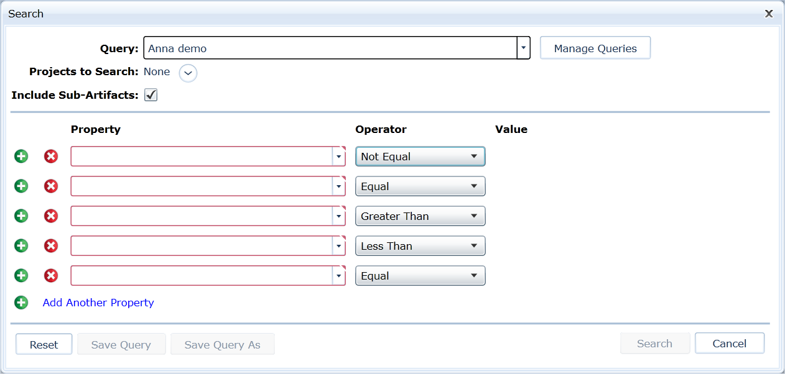Image resolution: width=785 pixels, height=374 pixels.
Task: Click green plus beside Less Than row
Action: pyautogui.click(x=21, y=246)
